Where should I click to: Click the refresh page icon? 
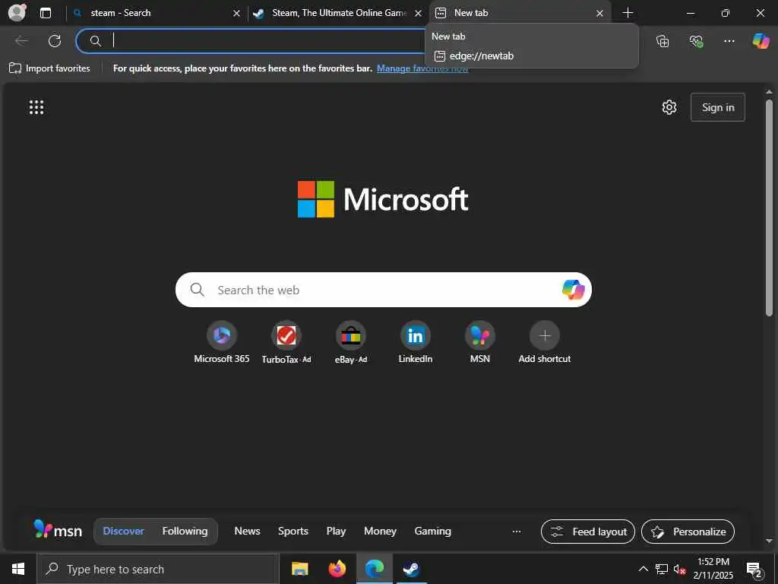[x=55, y=41]
